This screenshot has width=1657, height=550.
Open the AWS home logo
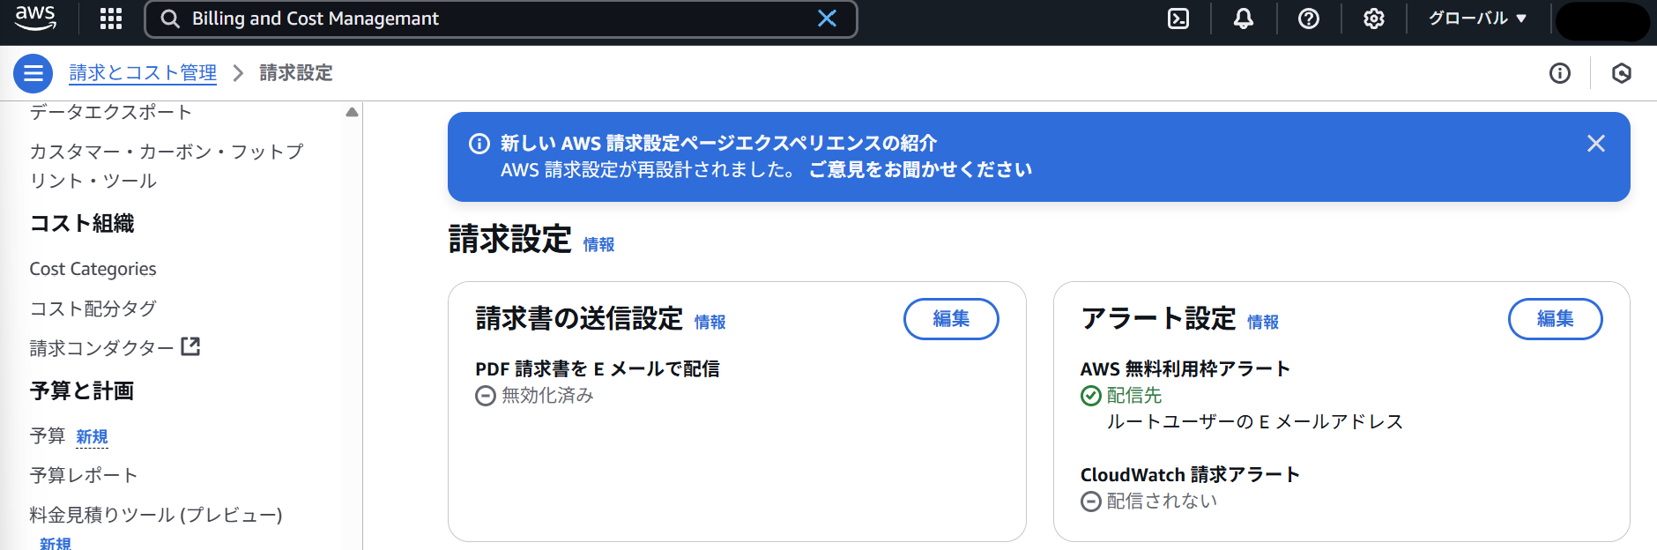click(x=35, y=18)
